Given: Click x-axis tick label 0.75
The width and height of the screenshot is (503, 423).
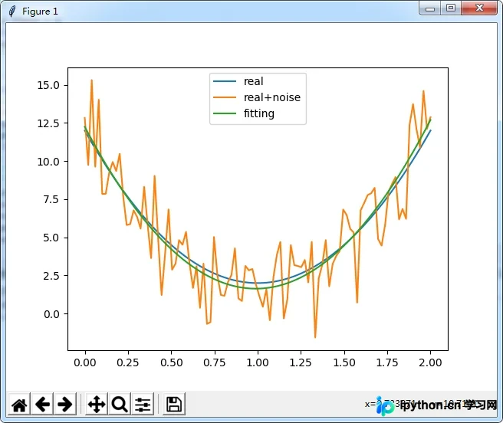Looking at the screenshot, I should click(215, 362).
